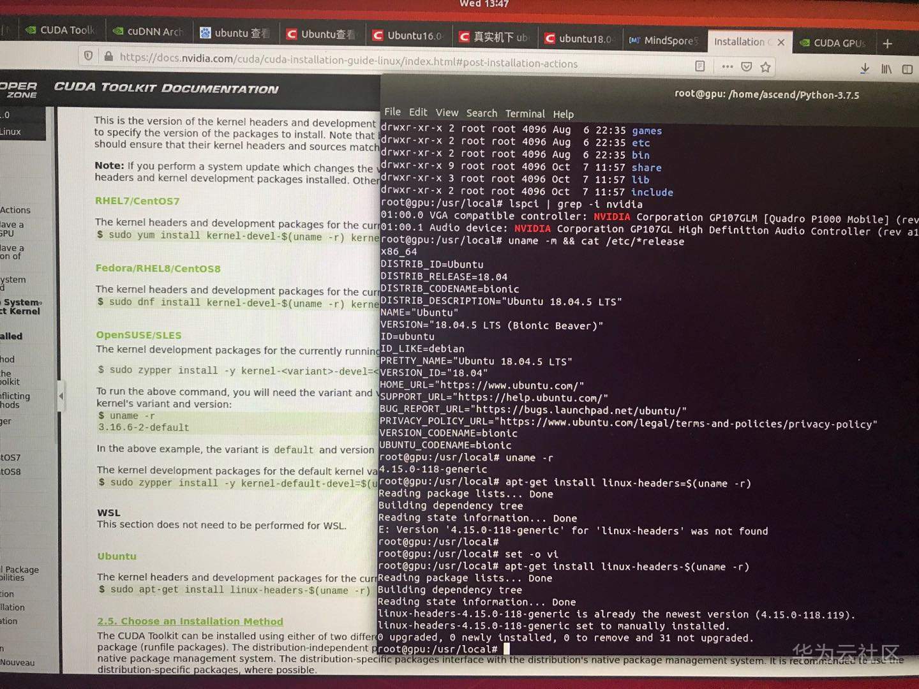This screenshot has height=689, width=919.
Task: Switch to the ubuntu18.0 browser tab
Action: (579, 38)
